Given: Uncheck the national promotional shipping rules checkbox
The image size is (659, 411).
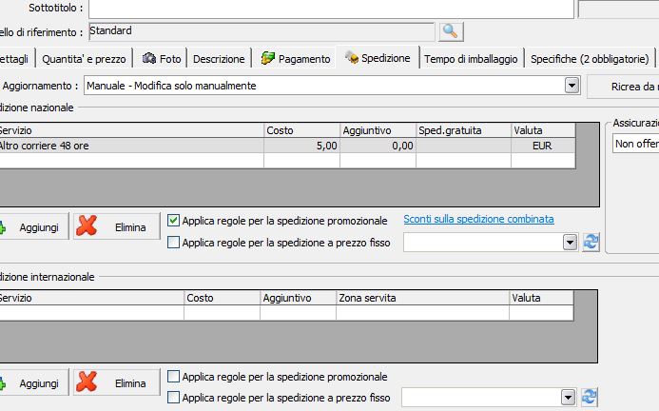Looking at the screenshot, I should click(174, 221).
